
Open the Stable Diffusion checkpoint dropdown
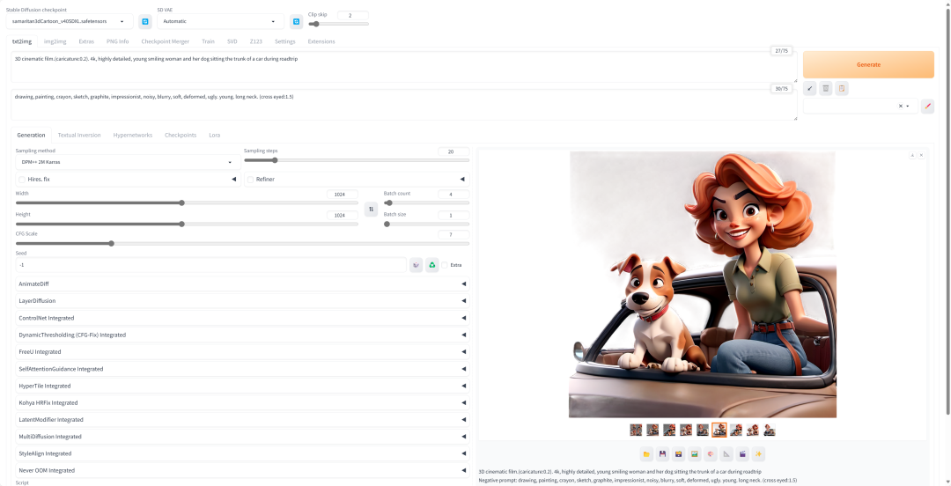70,21
